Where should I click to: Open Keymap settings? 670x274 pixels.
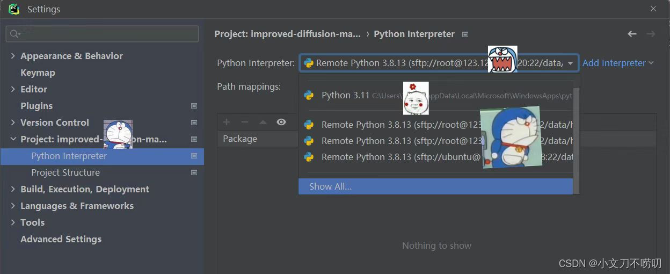click(x=38, y=73)
